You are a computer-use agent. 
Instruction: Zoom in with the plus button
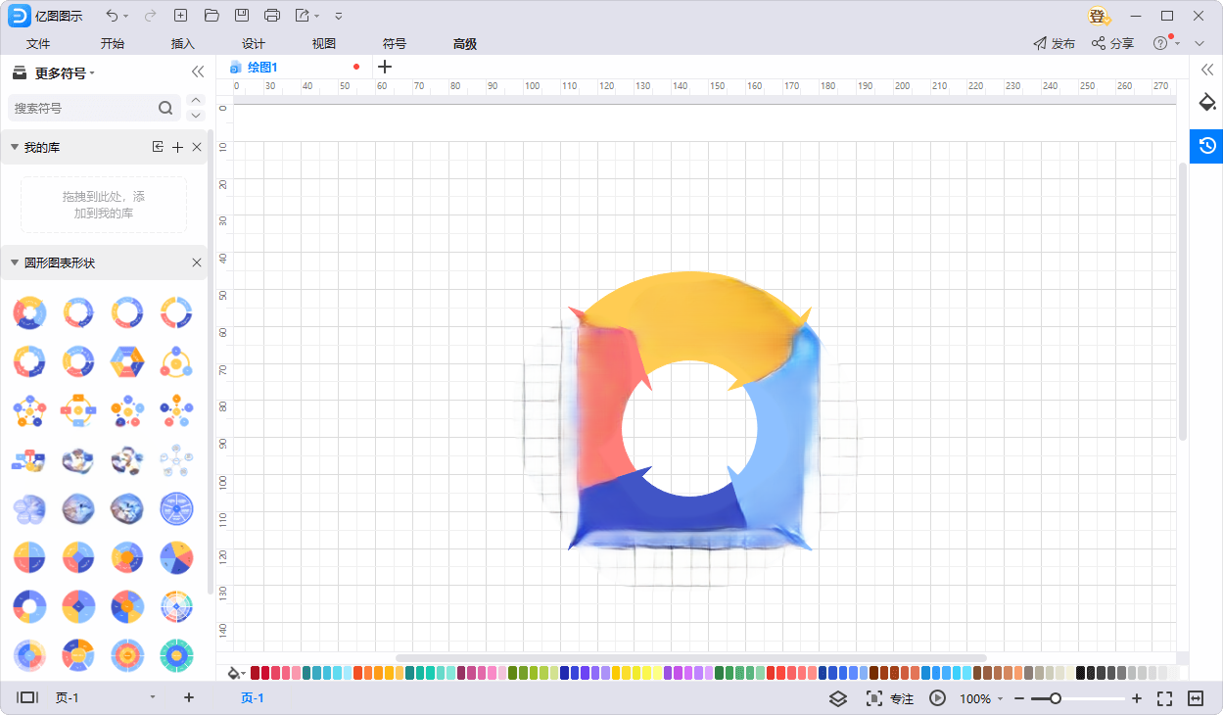(x=1137, y=698)
